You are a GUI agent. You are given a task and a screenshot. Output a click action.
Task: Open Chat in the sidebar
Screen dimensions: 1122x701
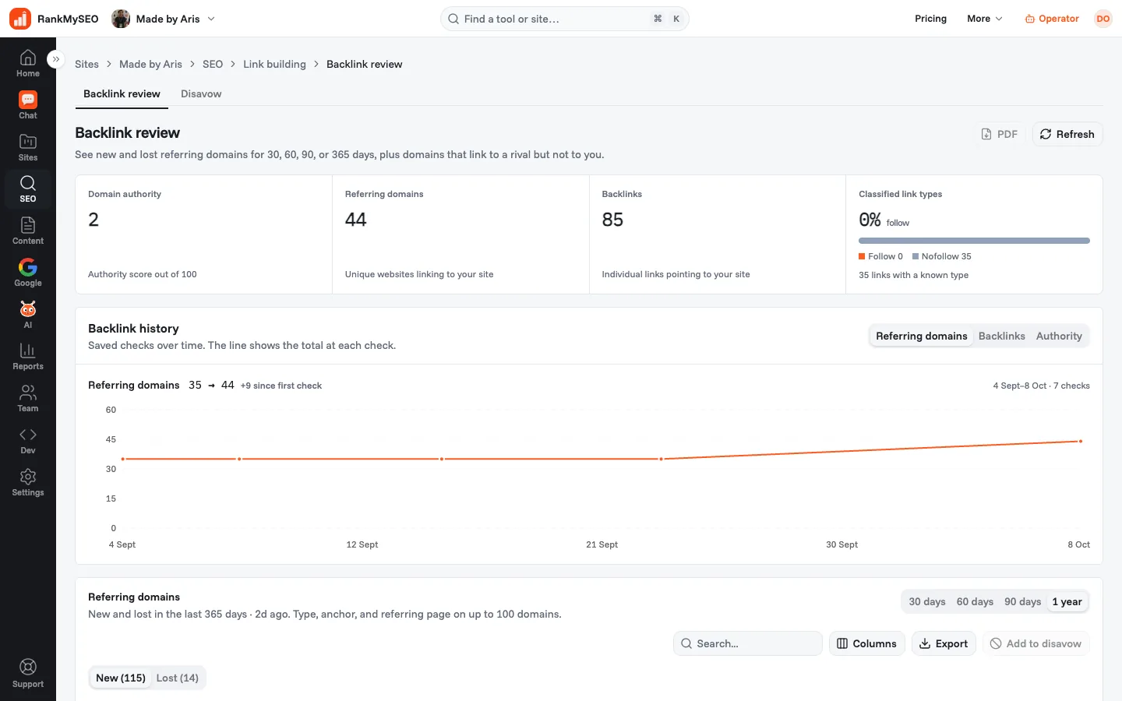click(x=28, y=105)
